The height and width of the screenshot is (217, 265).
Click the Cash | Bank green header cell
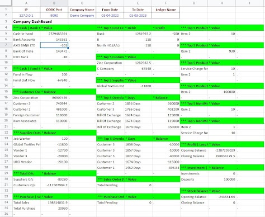(26, 28)
